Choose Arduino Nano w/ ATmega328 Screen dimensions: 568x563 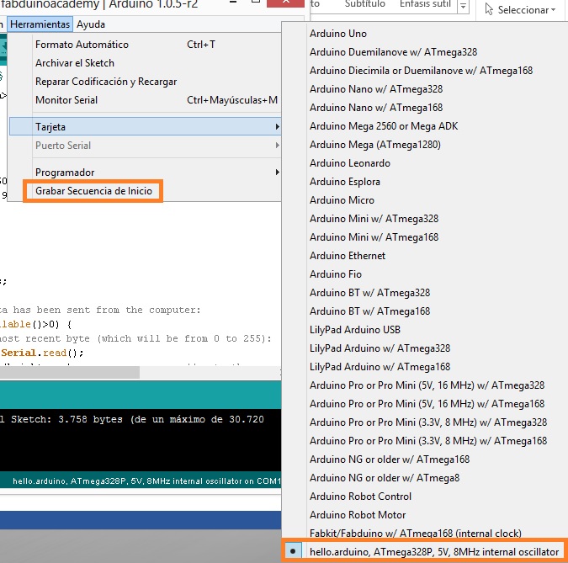[424, 89]
